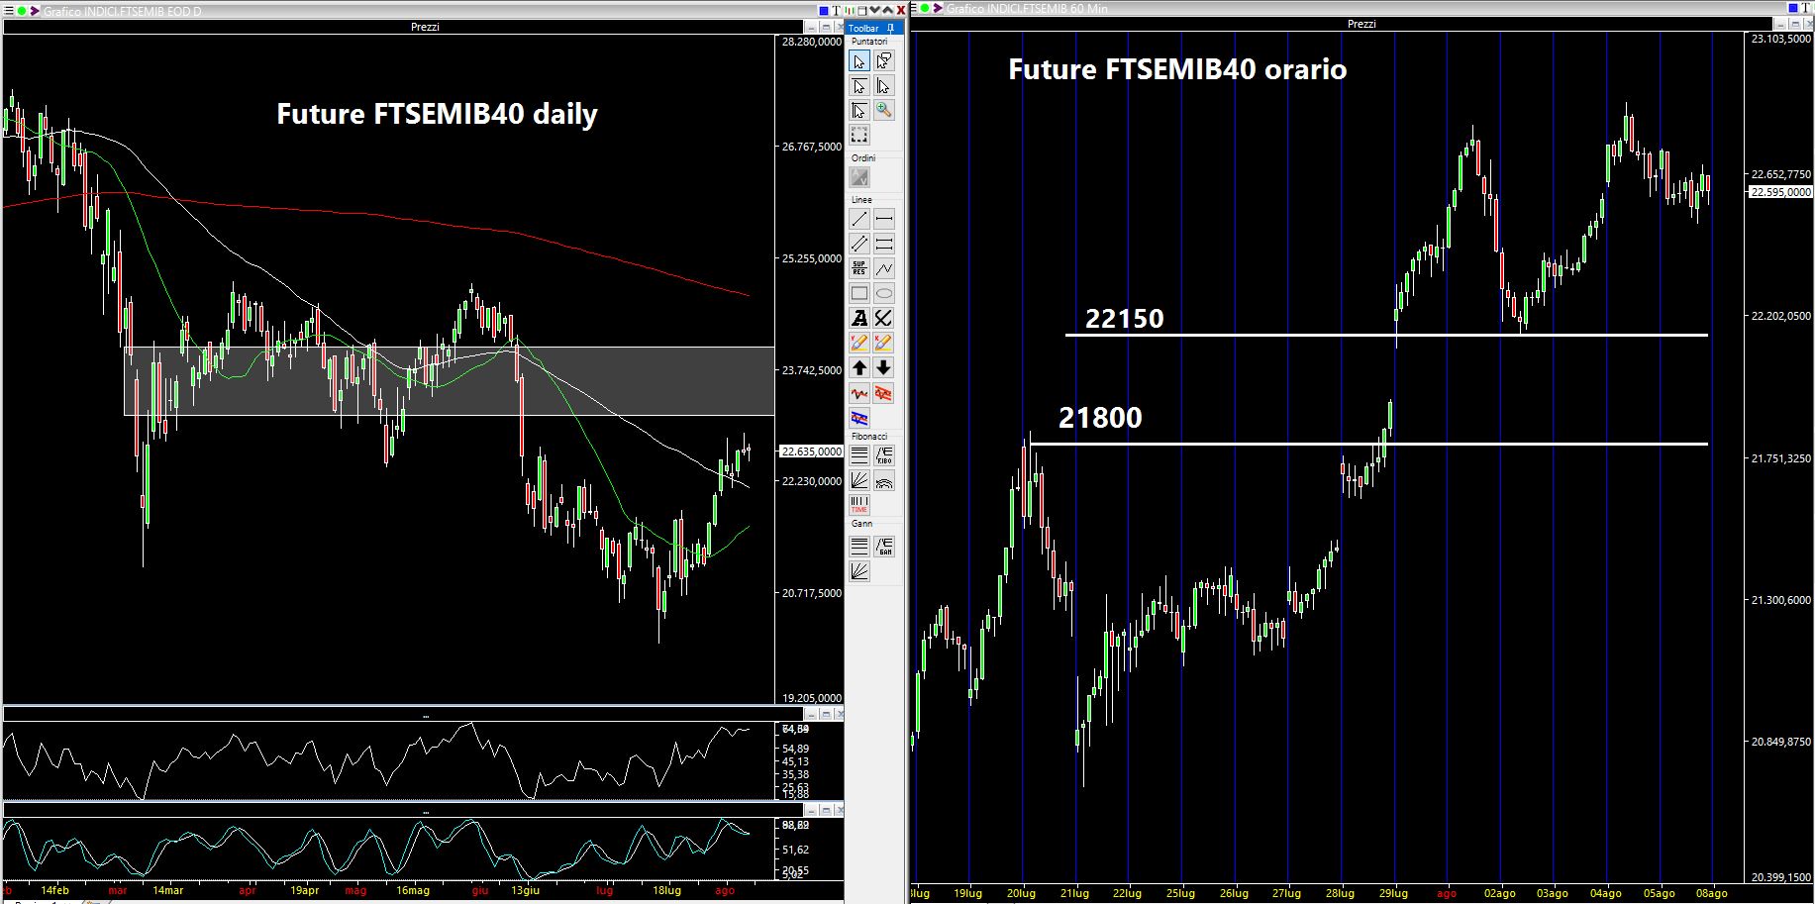The height and width of the screenshot is (904, 1815).
Task: Click the Y eraser tool
Action: coord(859,343)
